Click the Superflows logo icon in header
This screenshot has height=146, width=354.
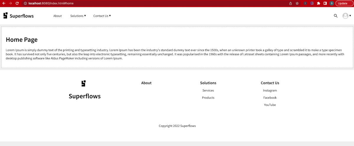tap(5, 16)
